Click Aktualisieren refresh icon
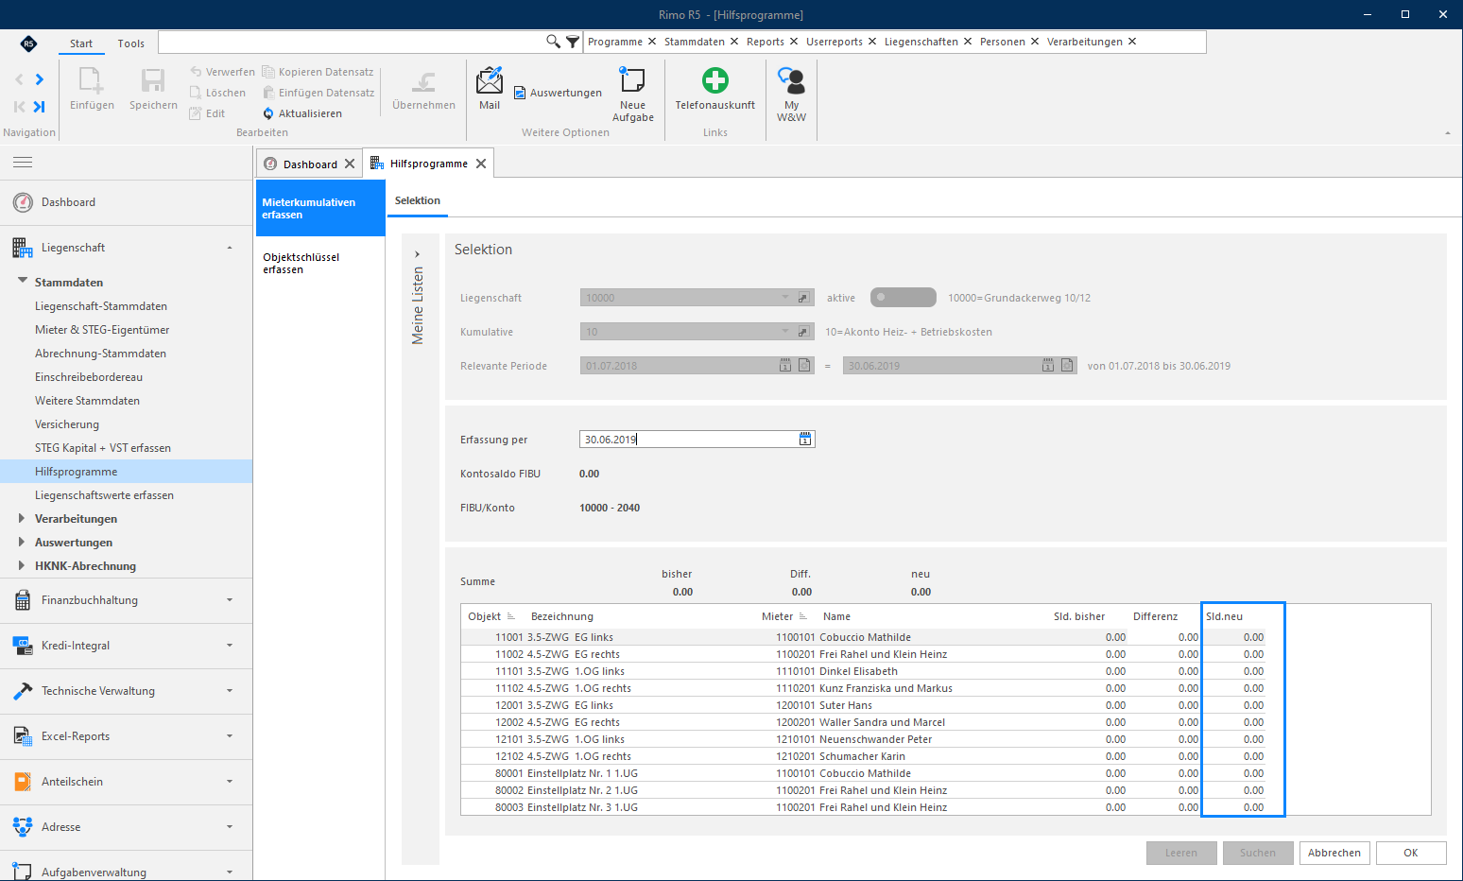The height and width of the screenshot is (881, 1463). tap(268, 113)
